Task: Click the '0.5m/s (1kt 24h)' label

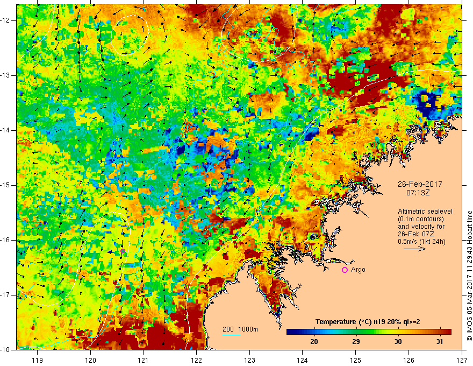Action: point(421,242)
